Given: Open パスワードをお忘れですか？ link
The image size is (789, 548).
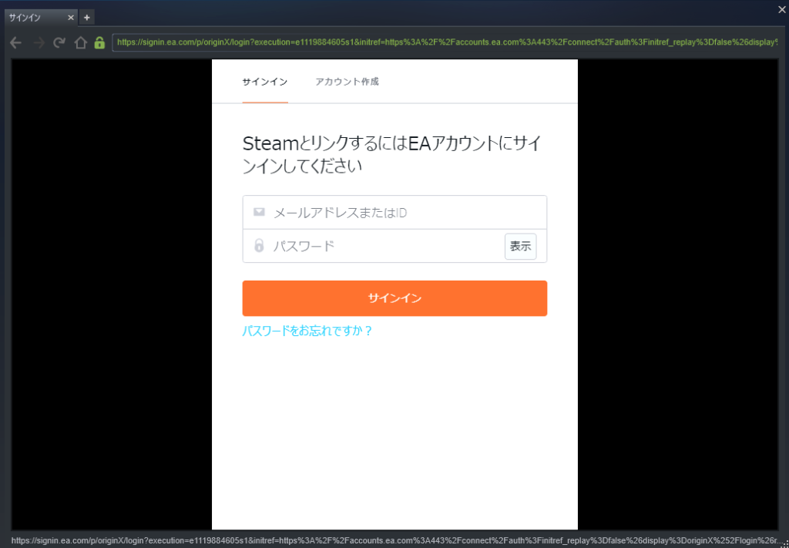Looking at the screenshot, I should 307,331.
